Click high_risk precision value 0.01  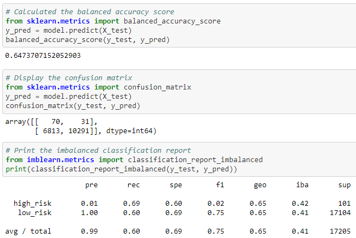coord(89,204)
